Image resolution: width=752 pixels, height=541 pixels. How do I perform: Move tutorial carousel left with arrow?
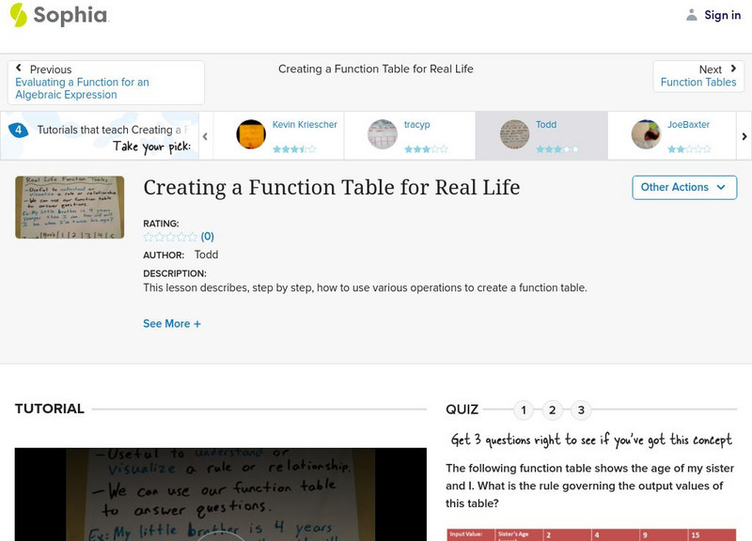point(205,136)
